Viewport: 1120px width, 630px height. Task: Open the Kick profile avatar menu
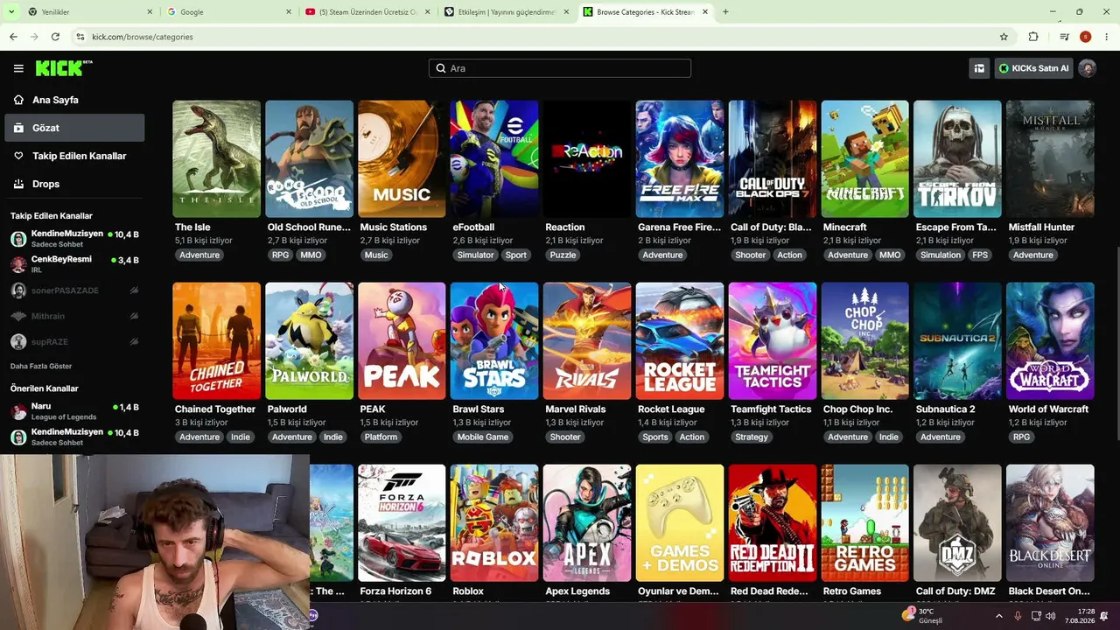point(1087,68)
